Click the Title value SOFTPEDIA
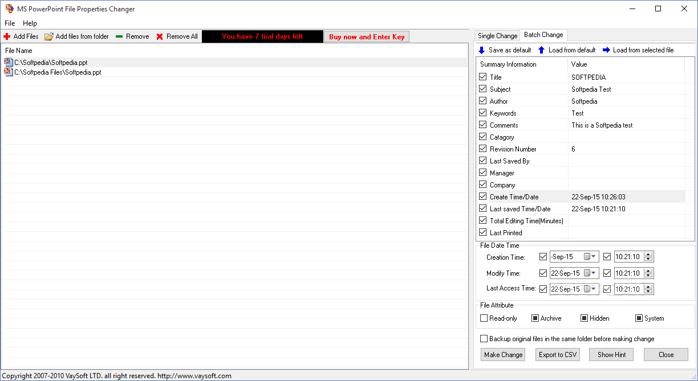This screenshot has height=381, width=698. coord(589,77)
